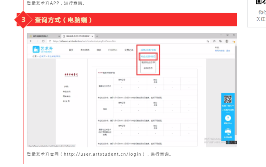Choose 专业成绩/结论 in the dropdown

[x=148, y=56]
